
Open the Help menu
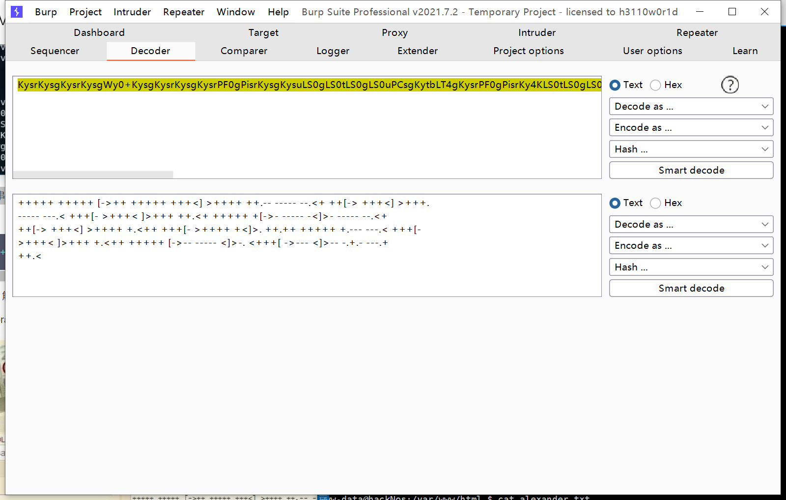click(x=278, y=12)
